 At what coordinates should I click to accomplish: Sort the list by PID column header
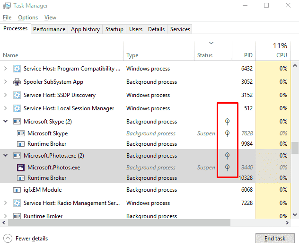(x=248, y=55)
